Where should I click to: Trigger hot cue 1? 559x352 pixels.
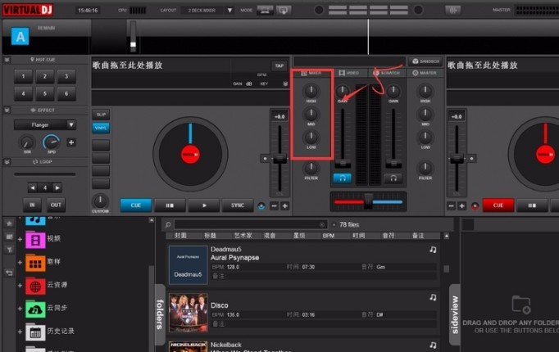pyautogui.click(x=23, y=76)
